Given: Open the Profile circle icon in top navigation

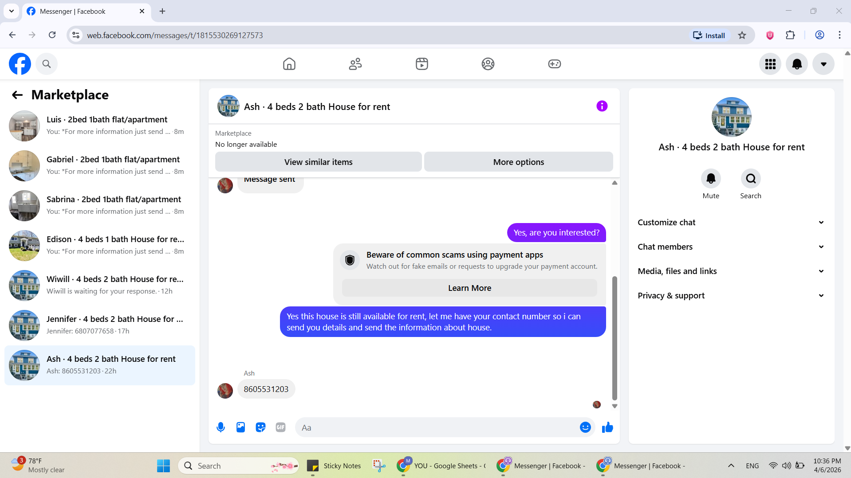Looking at the screenshot, I should (488, 64).
